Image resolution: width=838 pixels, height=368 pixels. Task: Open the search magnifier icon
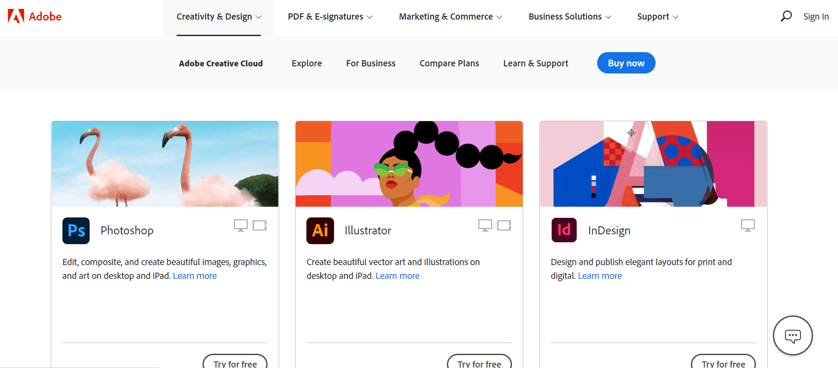[x=786, y=16]
